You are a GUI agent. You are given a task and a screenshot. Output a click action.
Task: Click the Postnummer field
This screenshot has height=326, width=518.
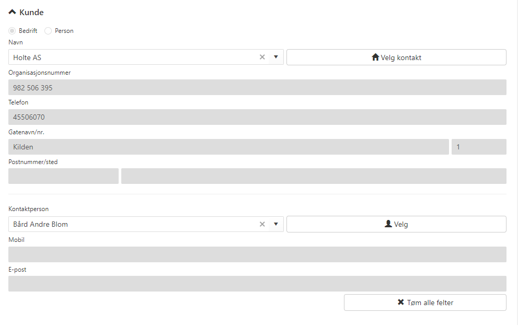pos(63,176)
